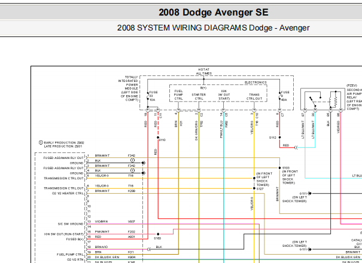Click the S103 splice label
Image resolution: width=362 pixels, height=263 pixels.
pos(286,168)
